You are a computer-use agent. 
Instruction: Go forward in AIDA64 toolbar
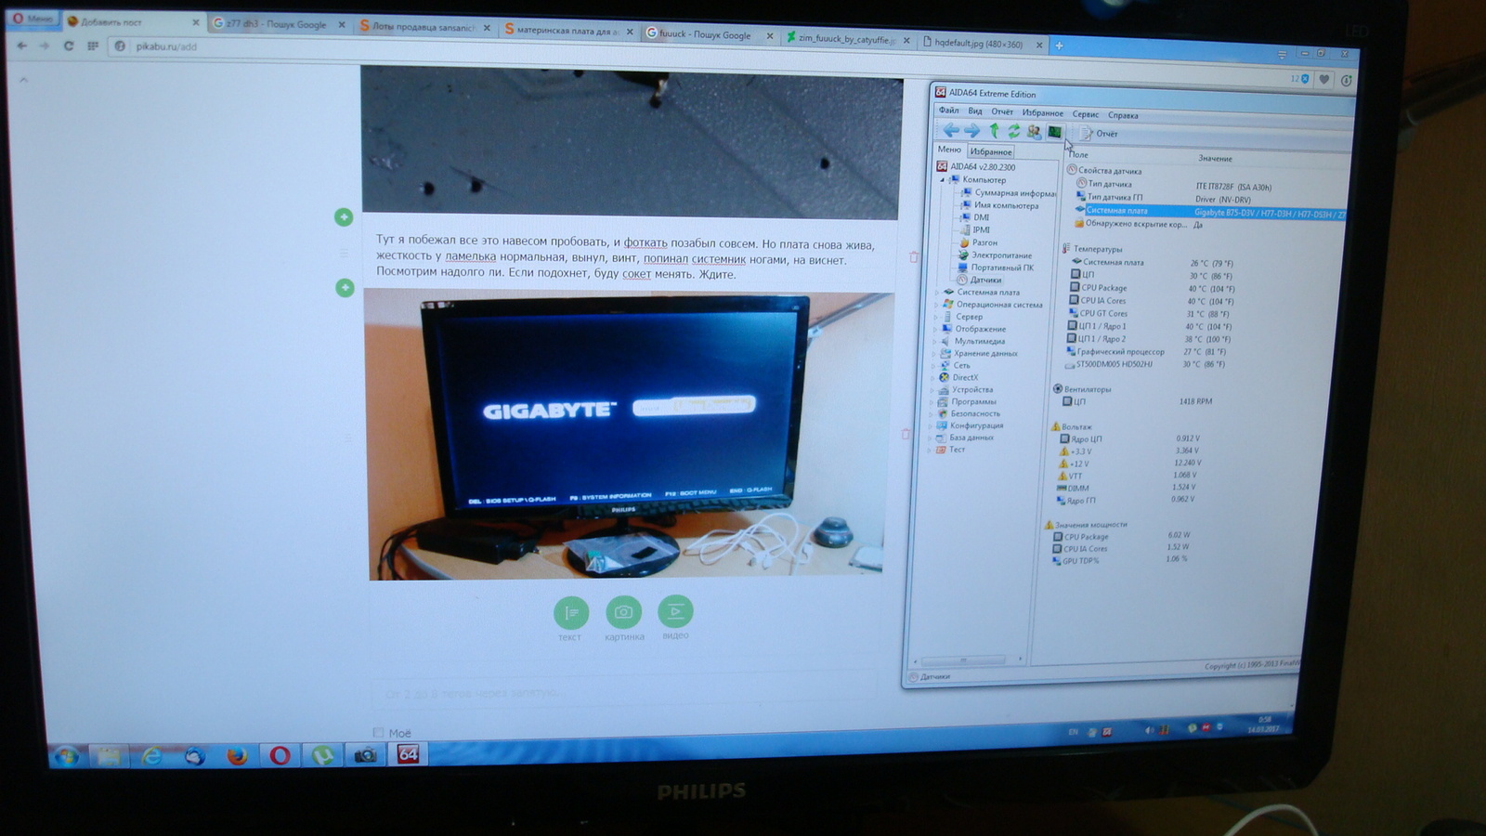pos(971,131)
